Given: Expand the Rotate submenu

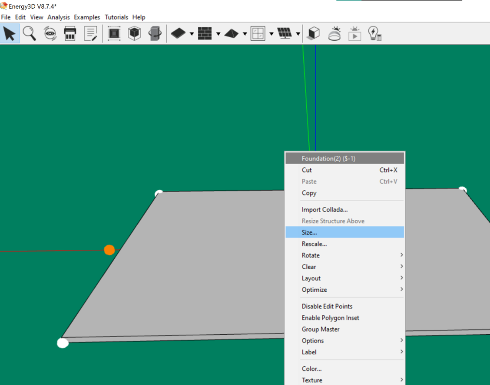Looking at the screenshot, I should [x=311, y=255].
